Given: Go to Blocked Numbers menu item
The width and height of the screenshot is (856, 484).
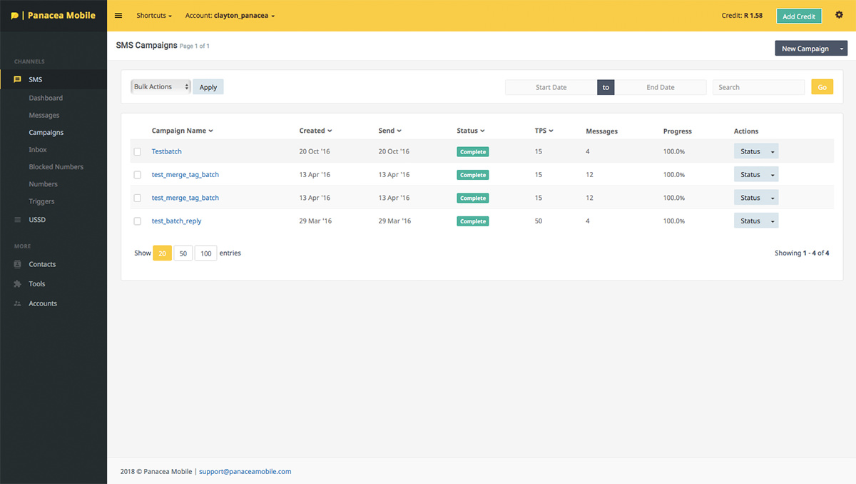Looking at the screenshot, I should pyautogui.click(x=56, y=167).
